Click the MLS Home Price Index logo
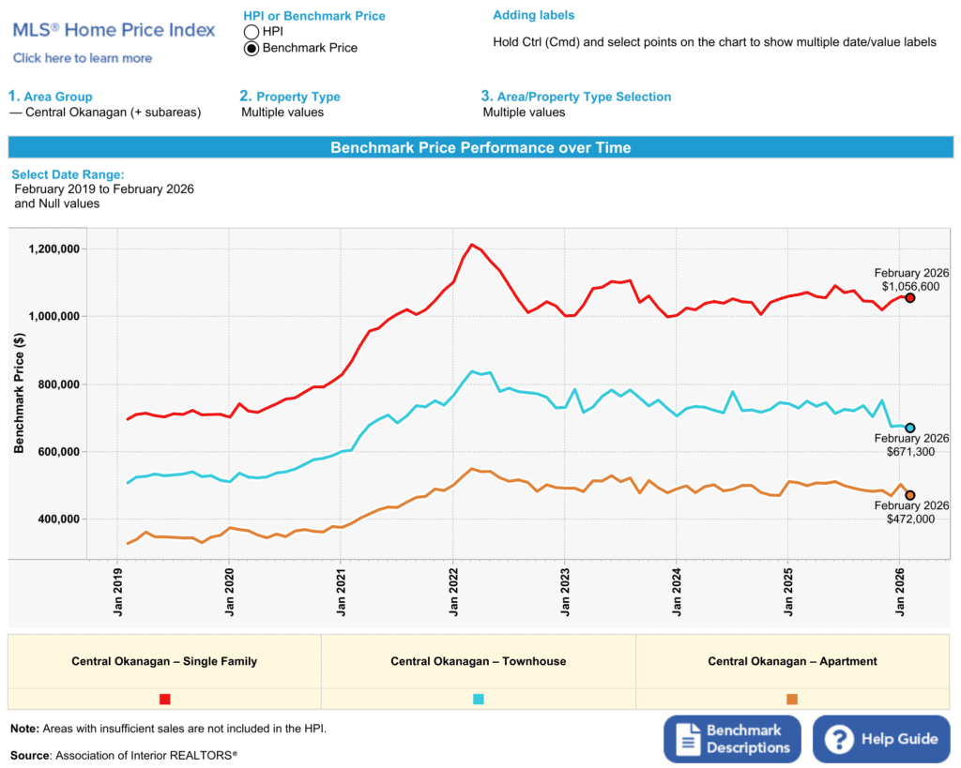961x768 pixels. pyautogui.click(x=114, y=30)
